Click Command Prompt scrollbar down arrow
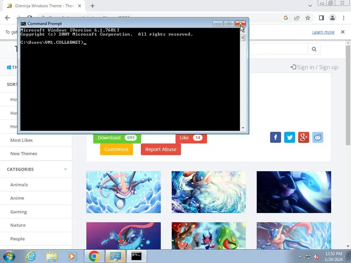This screenshot has width=351, height=263. coord(243,128)
